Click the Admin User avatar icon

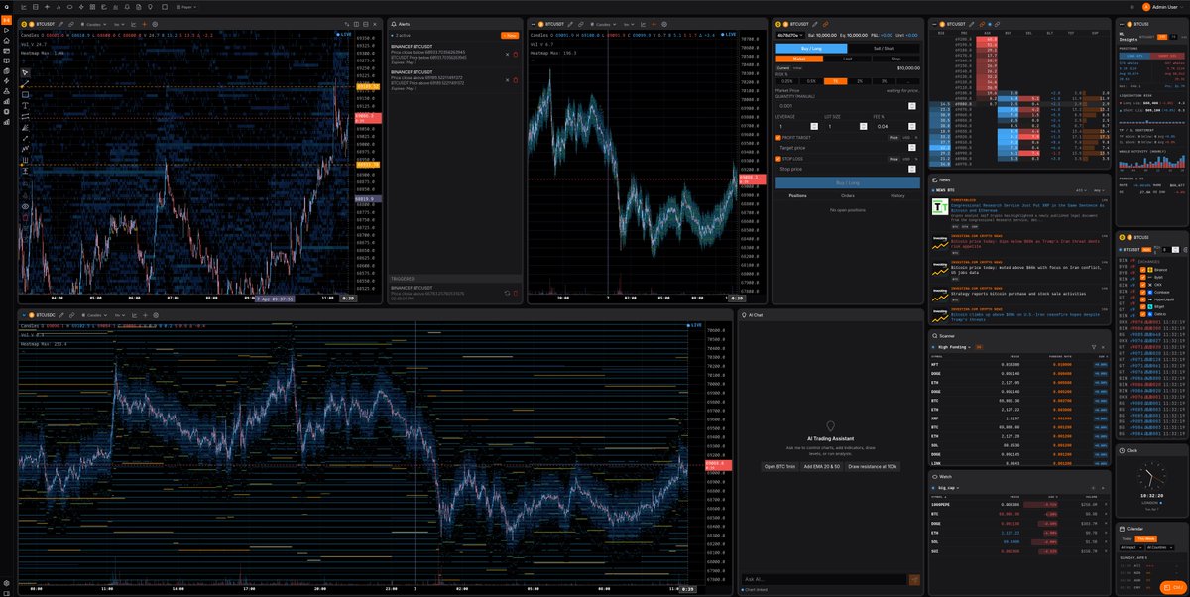[x=1146, y=7]
